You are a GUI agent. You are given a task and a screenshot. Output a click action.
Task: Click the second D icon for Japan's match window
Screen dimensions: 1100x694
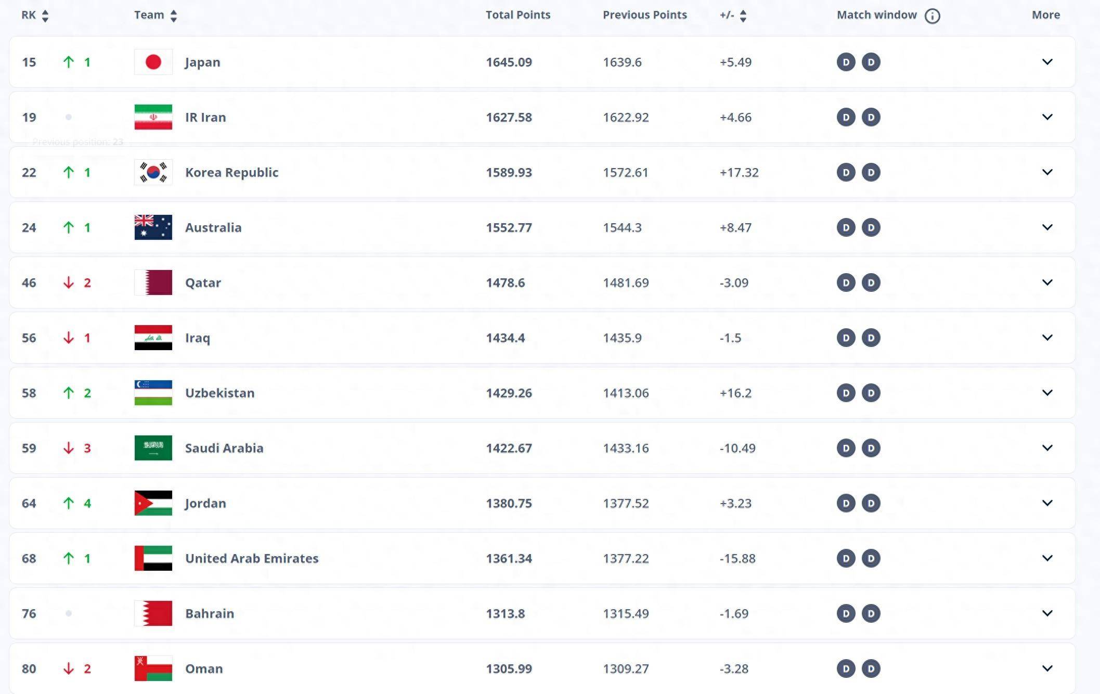click(x=871, y=61)
